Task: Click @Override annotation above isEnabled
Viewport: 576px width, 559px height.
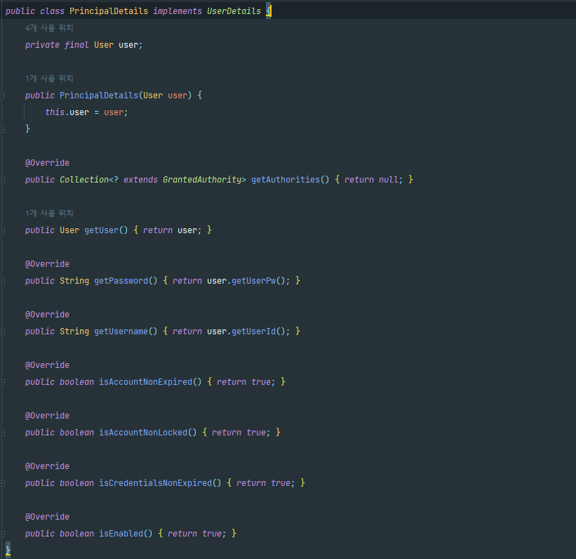Action: [47, 517]
